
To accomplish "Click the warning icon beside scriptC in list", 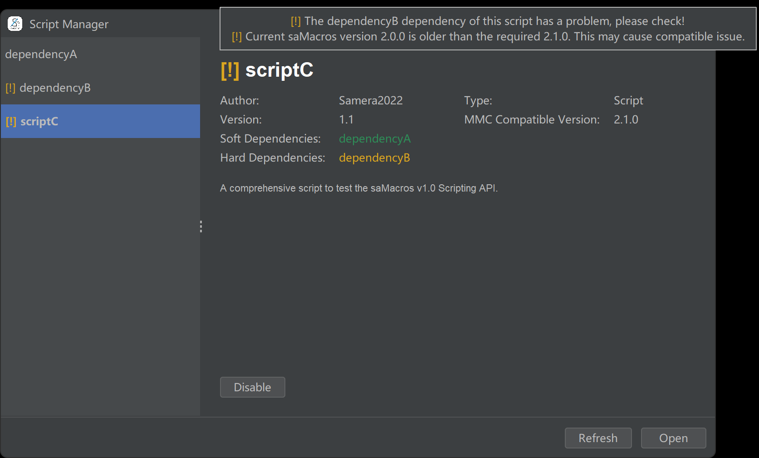I will tap(11, 122).
